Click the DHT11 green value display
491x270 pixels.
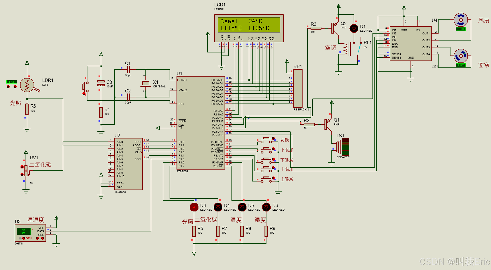[x=24, y=231]
